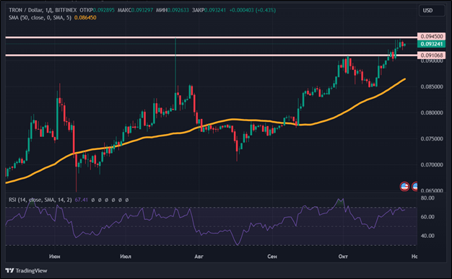Image resolution: width=452 pixels, height=279 pixels.
Task: Select the 0.094500 price line label
Action: pyautogui.click(x=431, y=36)
